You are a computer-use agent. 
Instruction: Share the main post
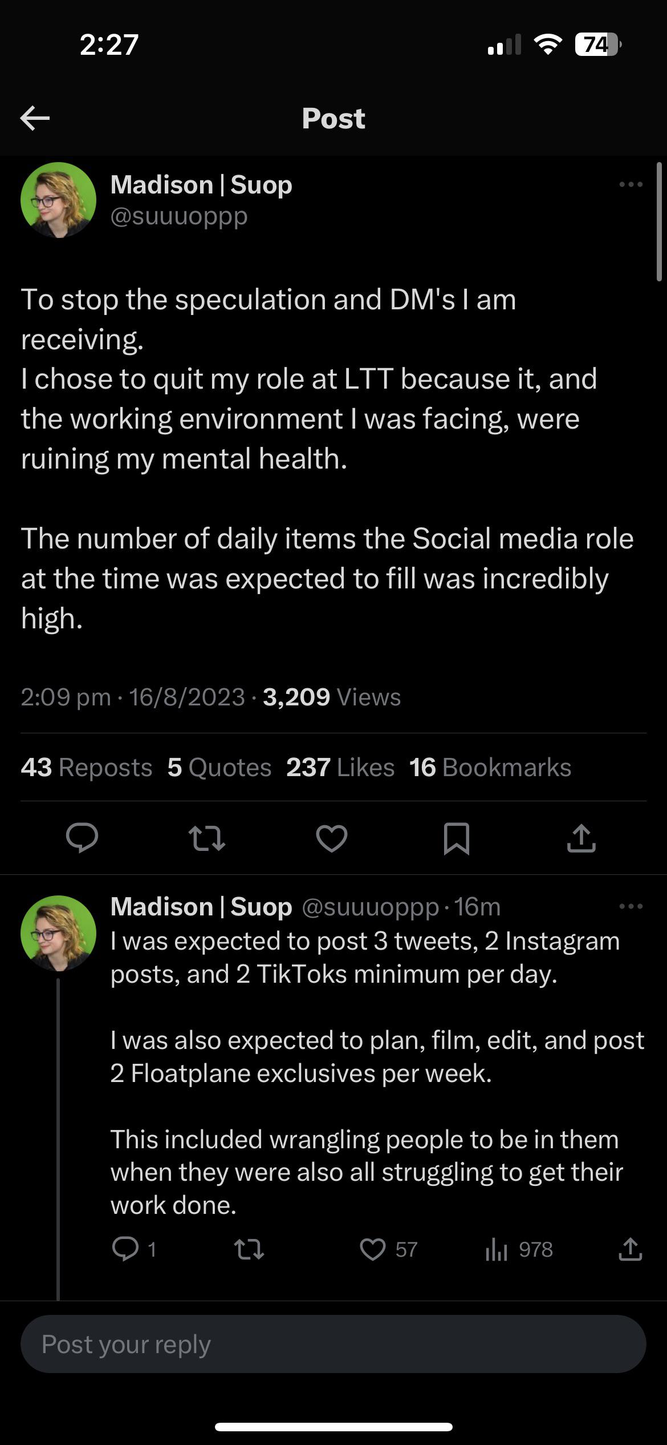pyautogui.click(x=581, y=838)
